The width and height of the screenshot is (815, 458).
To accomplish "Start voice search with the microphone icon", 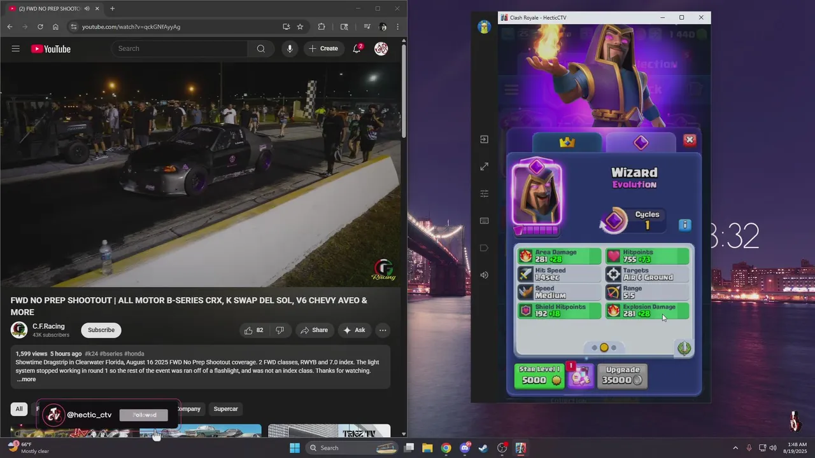I will coord(290,49).
